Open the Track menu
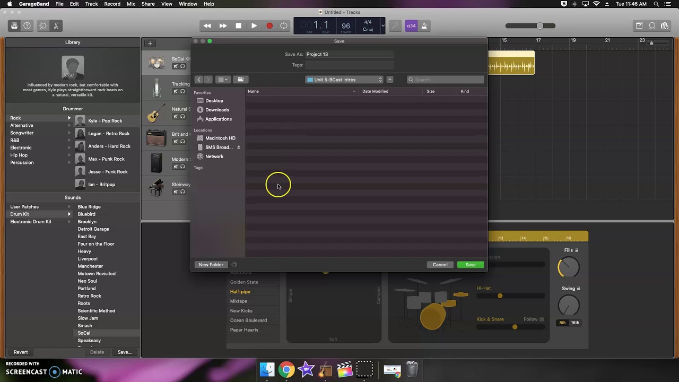 91,4
